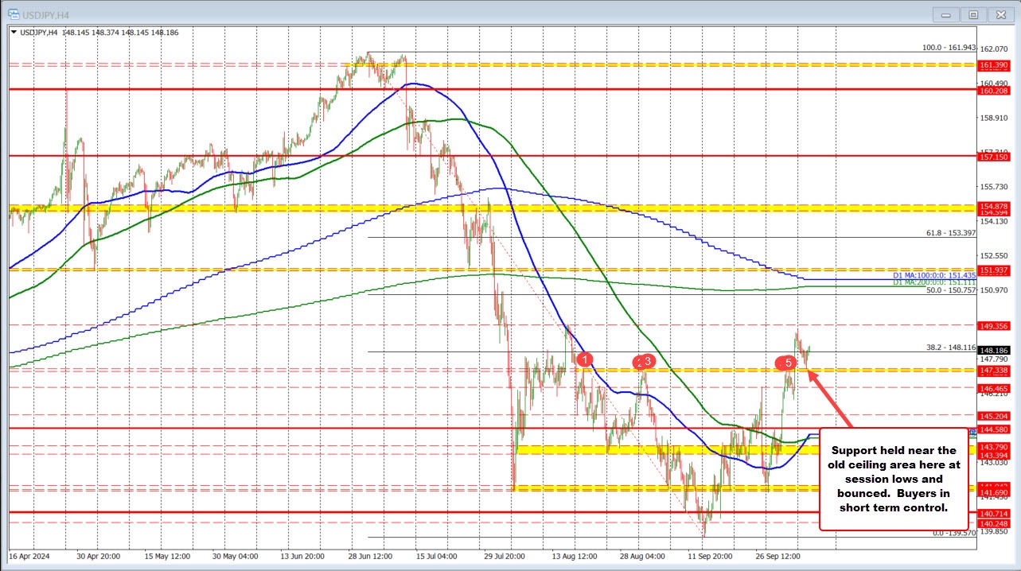The image size is (1021, 571).
Task: Click the D1 MA:200:0:0: 151.111 label
Action: pyautogui.click(x=933, y=282)
